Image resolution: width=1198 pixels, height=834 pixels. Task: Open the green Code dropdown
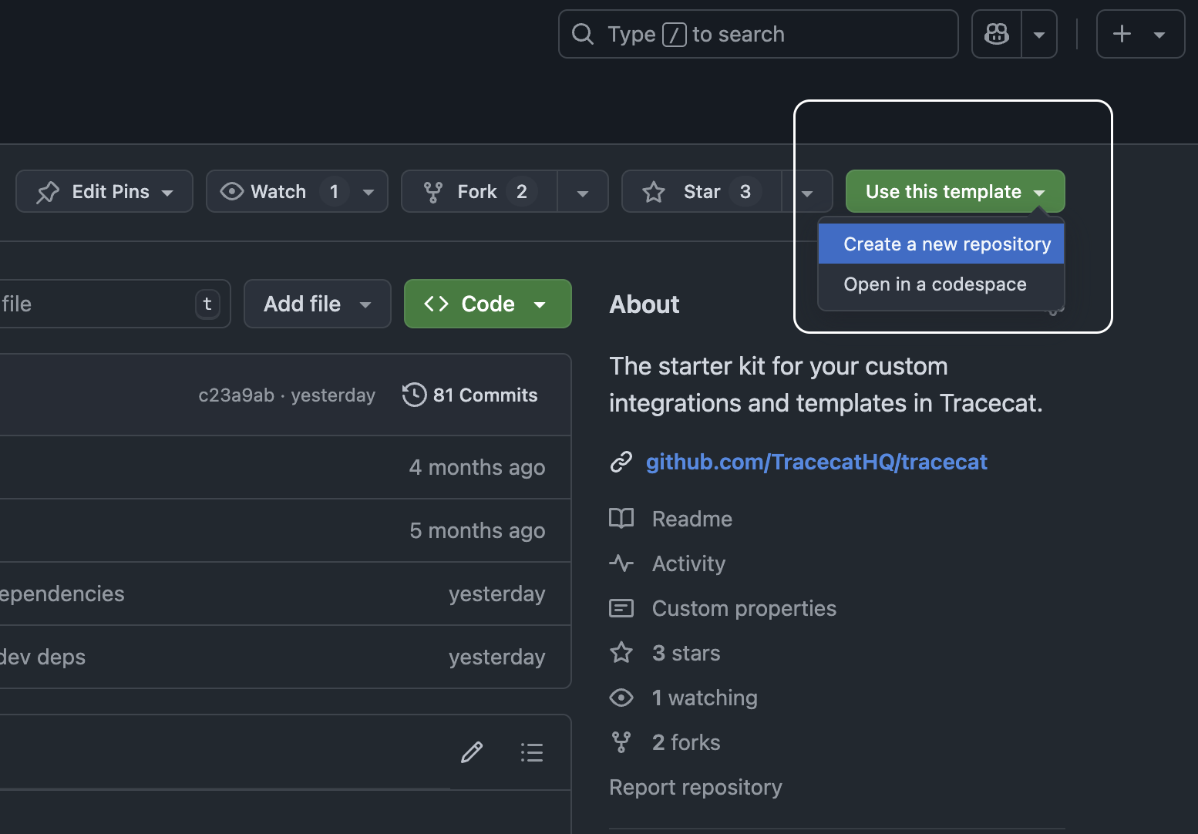pyautogui.click(x=488, y=304)
